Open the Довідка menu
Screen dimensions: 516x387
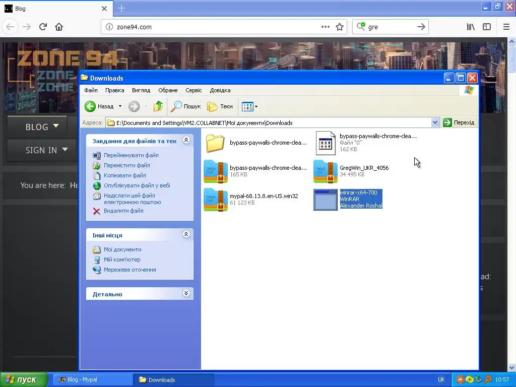coord(220,90)
